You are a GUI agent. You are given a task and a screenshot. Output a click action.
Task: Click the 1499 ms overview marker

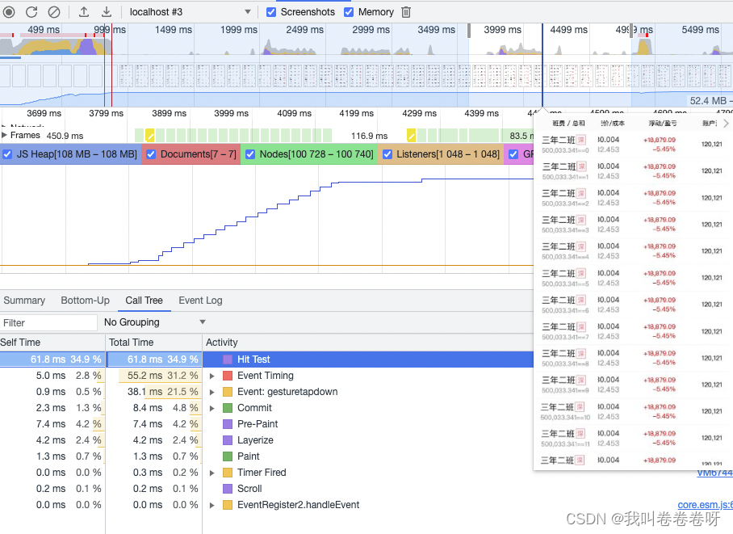174,29
